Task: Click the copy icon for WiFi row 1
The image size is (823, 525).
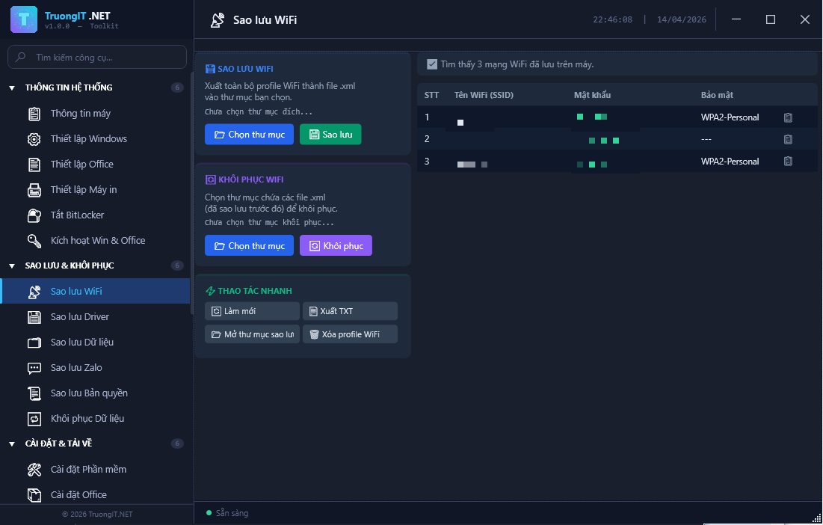Action: (x=788, y=117)
